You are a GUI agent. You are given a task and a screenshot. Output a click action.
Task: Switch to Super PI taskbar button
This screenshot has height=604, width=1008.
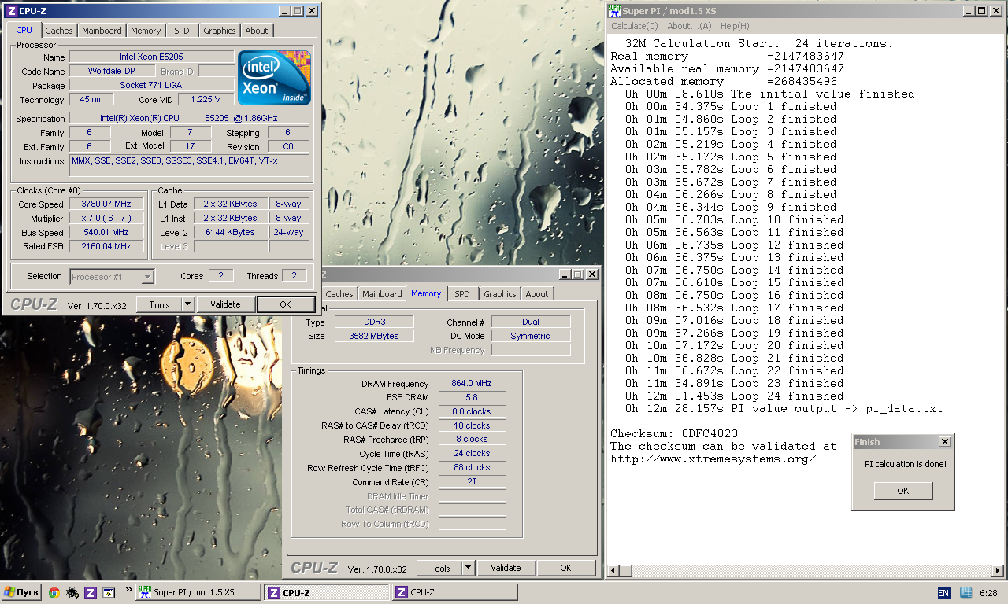198,592
